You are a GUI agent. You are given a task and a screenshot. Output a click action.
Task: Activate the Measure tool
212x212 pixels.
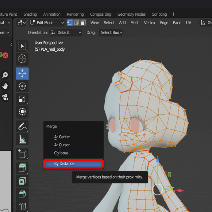[22, 139]
